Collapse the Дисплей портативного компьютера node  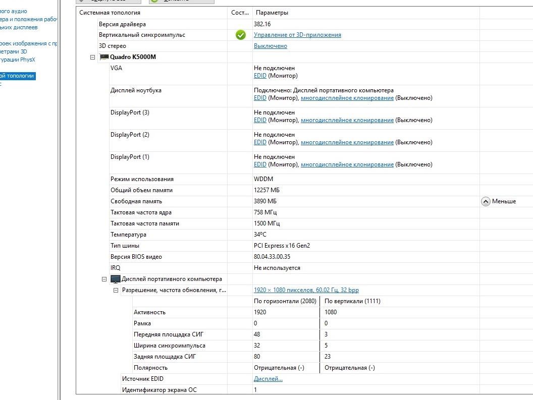click(x=104, y=279)
